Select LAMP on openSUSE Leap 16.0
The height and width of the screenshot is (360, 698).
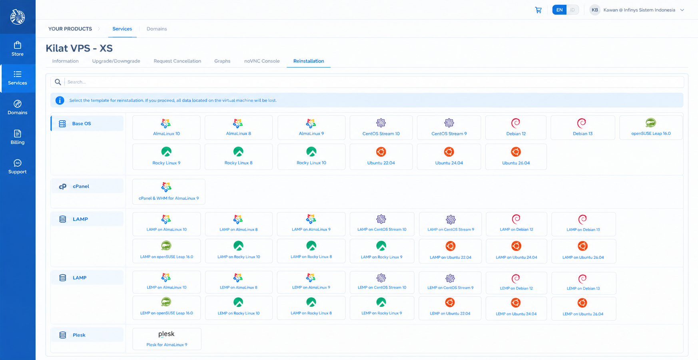tap(166, 251)
